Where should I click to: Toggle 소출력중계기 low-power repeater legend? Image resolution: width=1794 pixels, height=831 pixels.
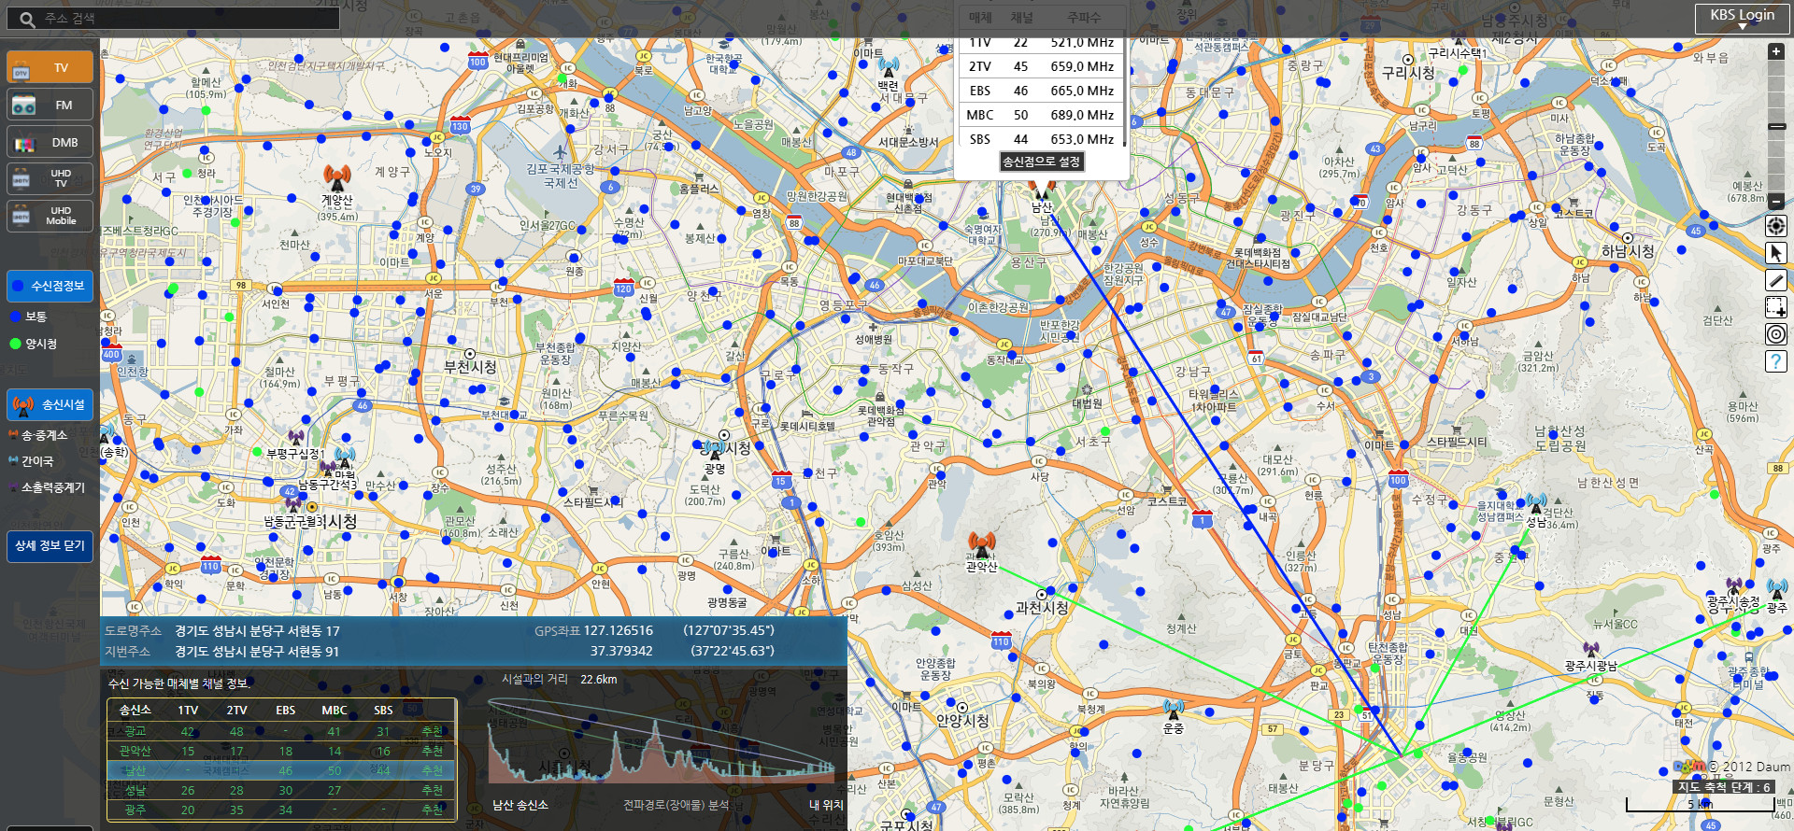tap(47, 487)
